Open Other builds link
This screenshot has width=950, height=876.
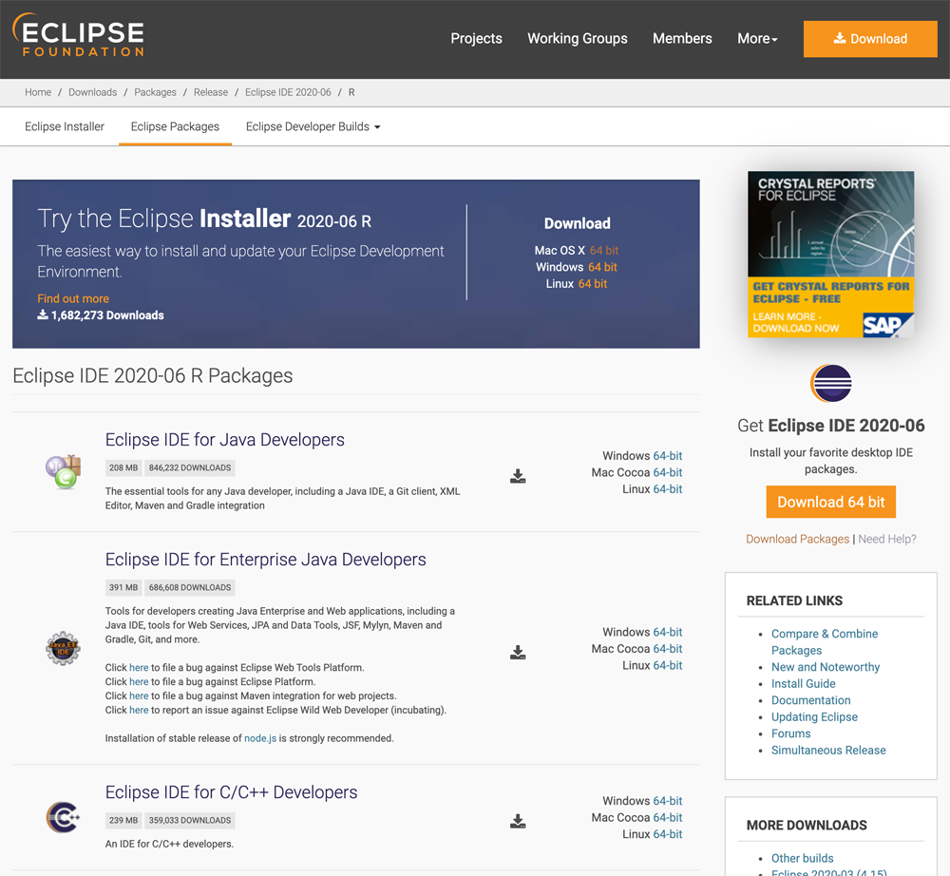pyautogui.click(x=802, y=858)
